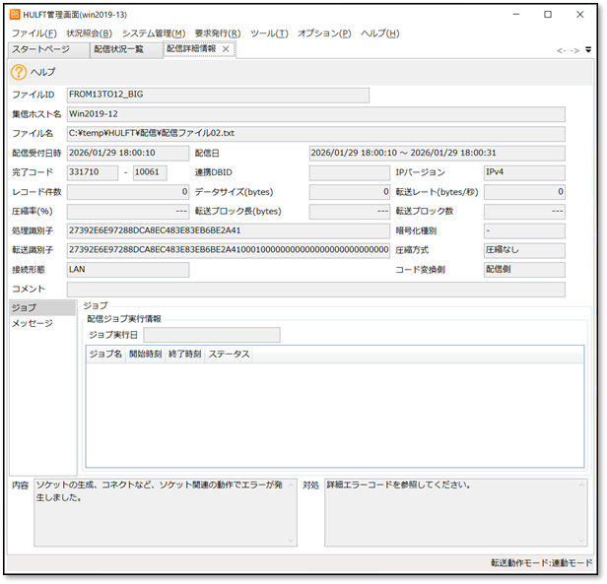
Task: Select ジョブ in the left list
Action: tap(24, 308)
